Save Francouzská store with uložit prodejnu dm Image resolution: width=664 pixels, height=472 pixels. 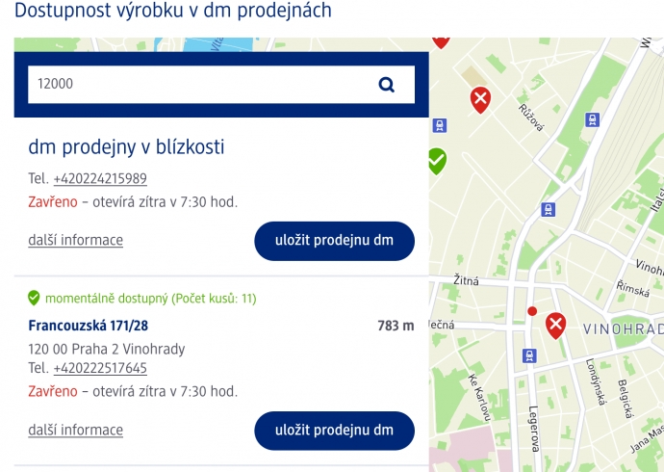coord(334,431)
